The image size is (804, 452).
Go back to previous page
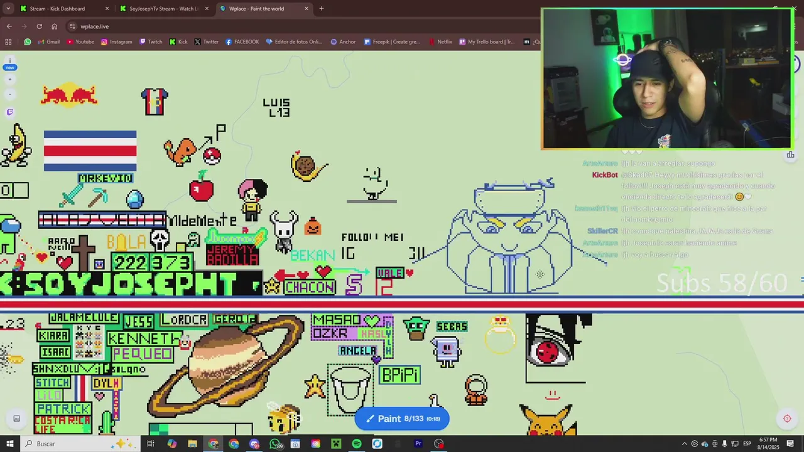tap(9, 26)
